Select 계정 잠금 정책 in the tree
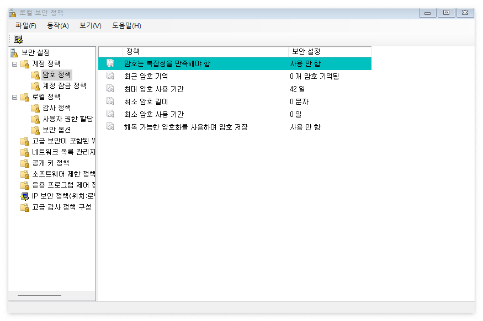Image resolution: width=483 pixels, height=321 pixels. [x=65, y=86]
